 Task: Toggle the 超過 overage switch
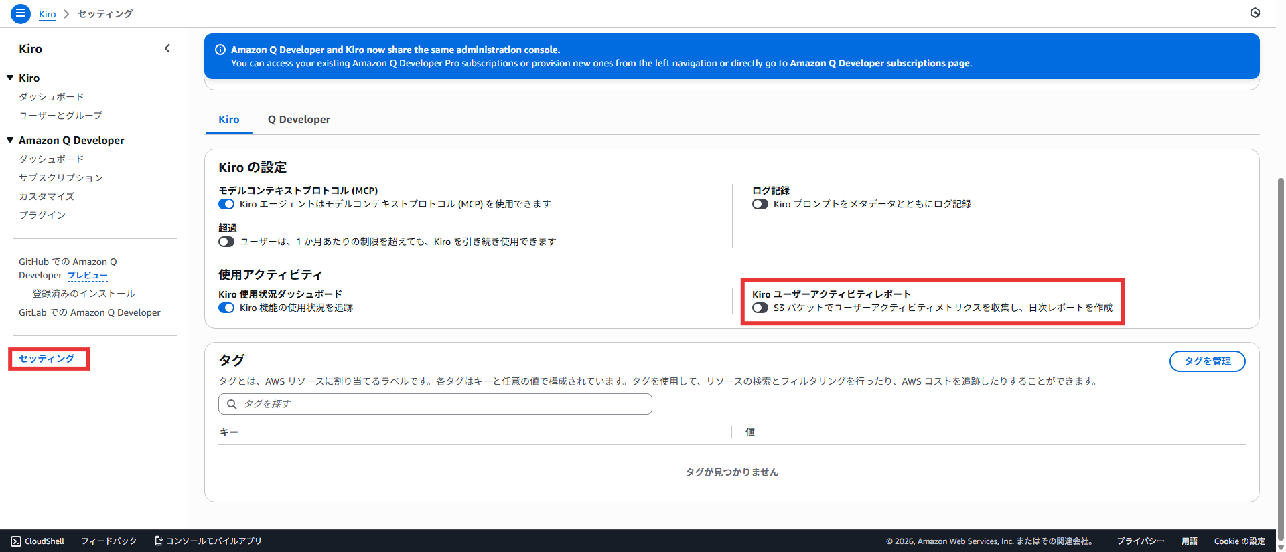pyautogui.click(x=226, y=242)
